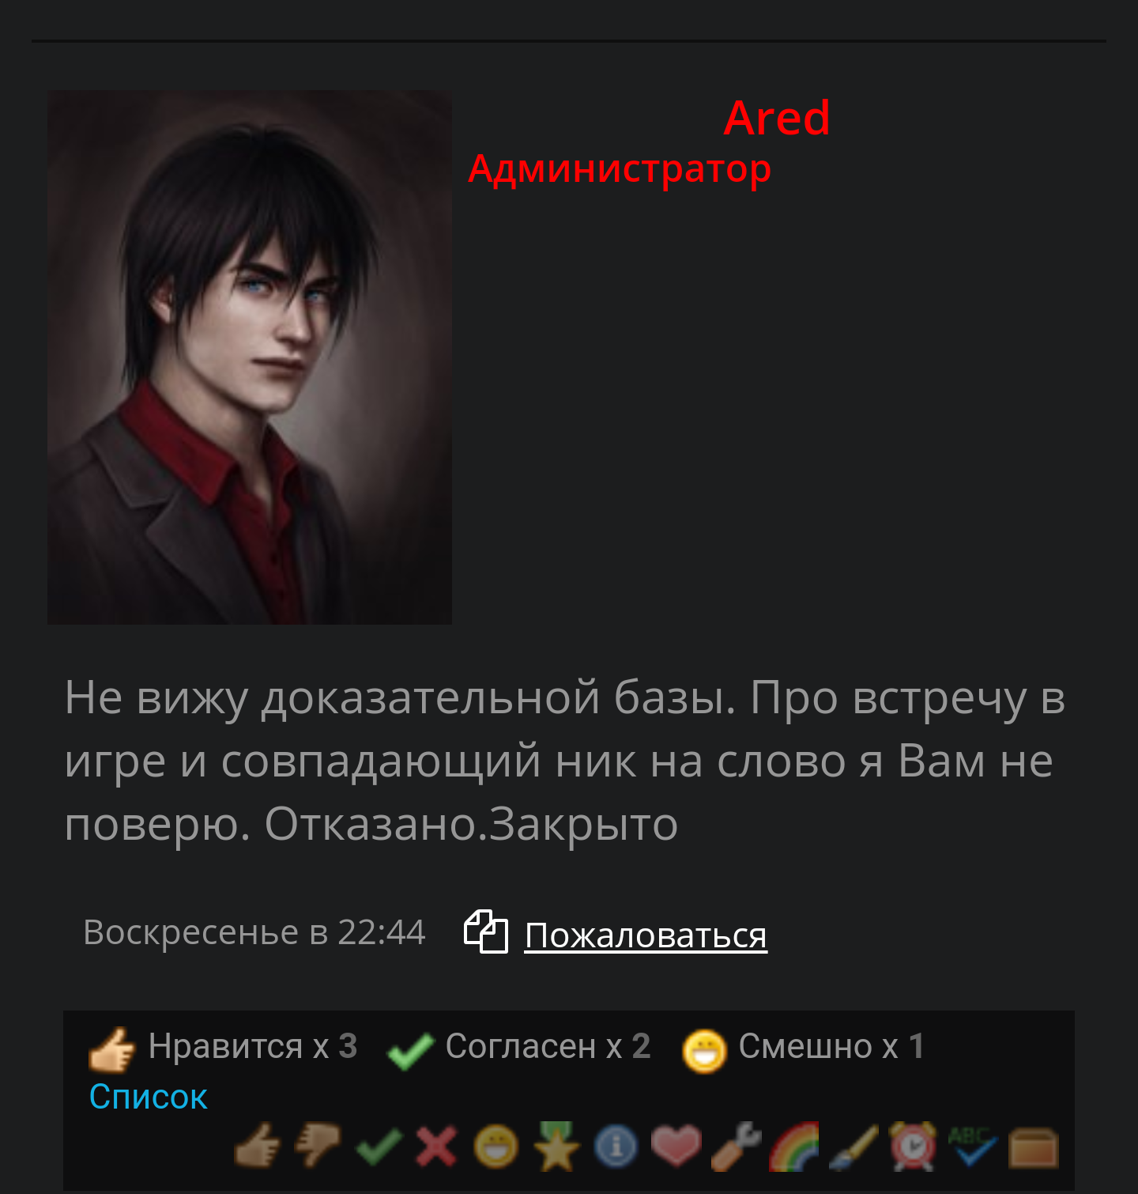Rate the post with thumbs down icon
Viewport: 1138px width, 1194px height.
tap(318, 1145)
